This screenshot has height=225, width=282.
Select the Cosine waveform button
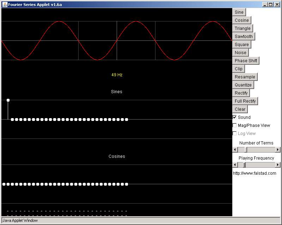(241, 20)
